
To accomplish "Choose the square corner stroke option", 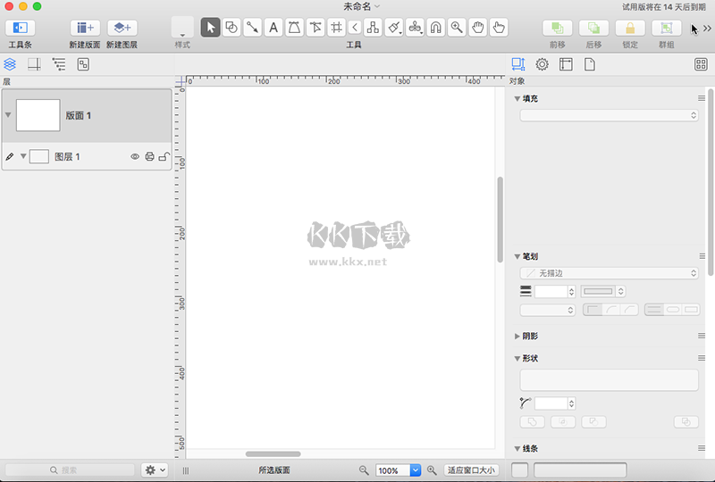I will [x=593, y=310].
